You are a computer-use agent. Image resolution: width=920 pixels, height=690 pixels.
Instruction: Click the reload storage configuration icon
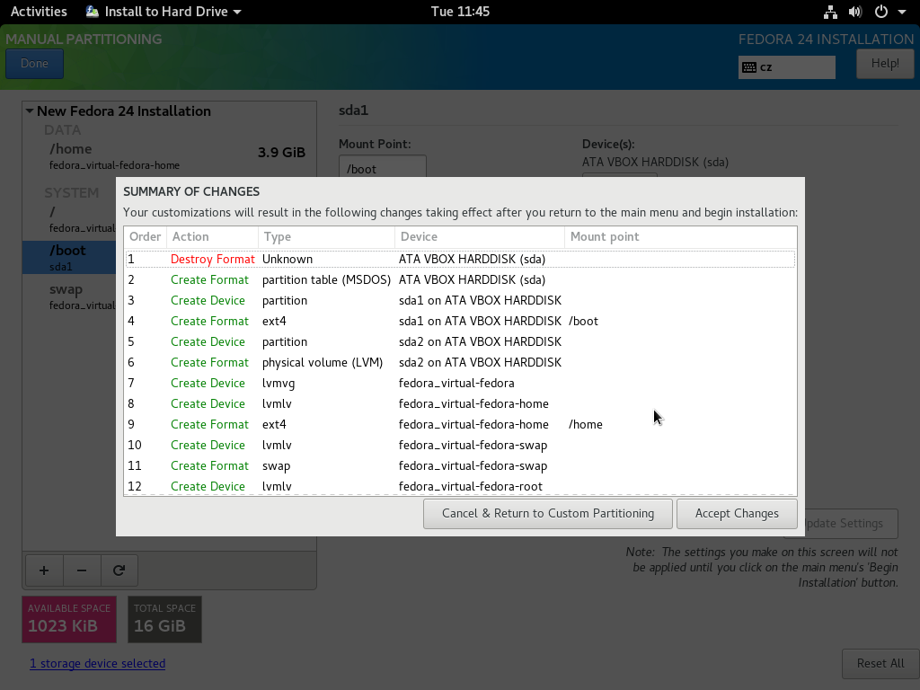tap(119, 571)
